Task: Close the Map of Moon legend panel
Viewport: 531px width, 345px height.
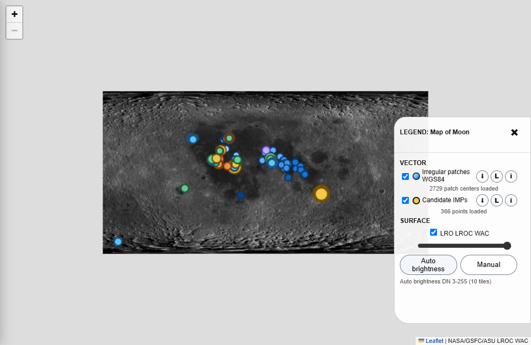Action: [x=514, y=132]
